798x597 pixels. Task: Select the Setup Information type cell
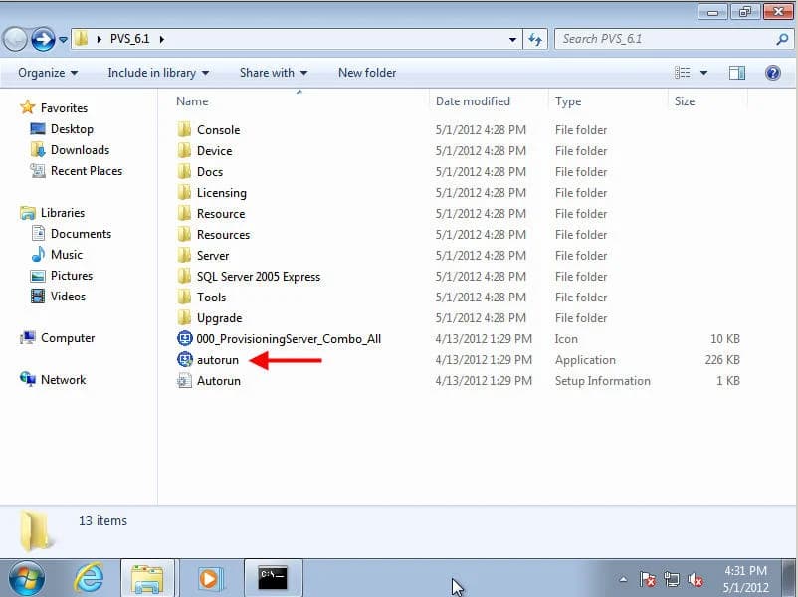603,381
